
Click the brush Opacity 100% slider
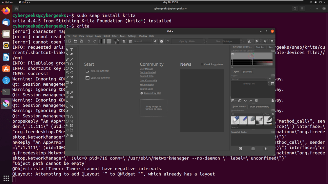click(187, 41)
